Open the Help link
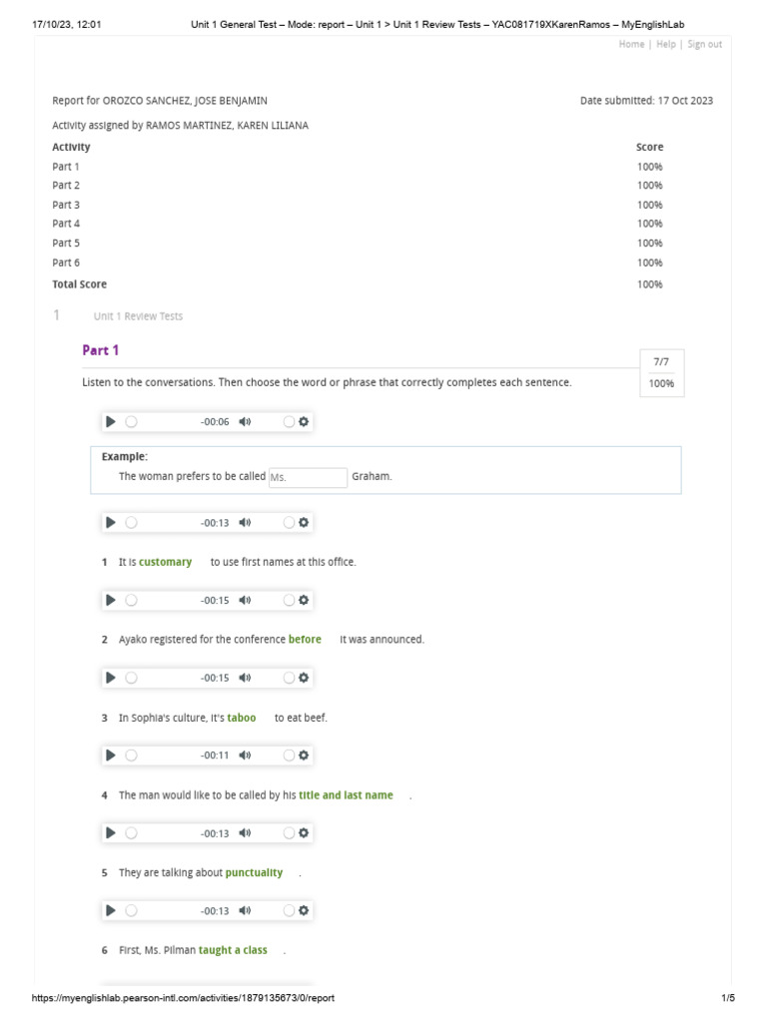 tap(666, 44)
